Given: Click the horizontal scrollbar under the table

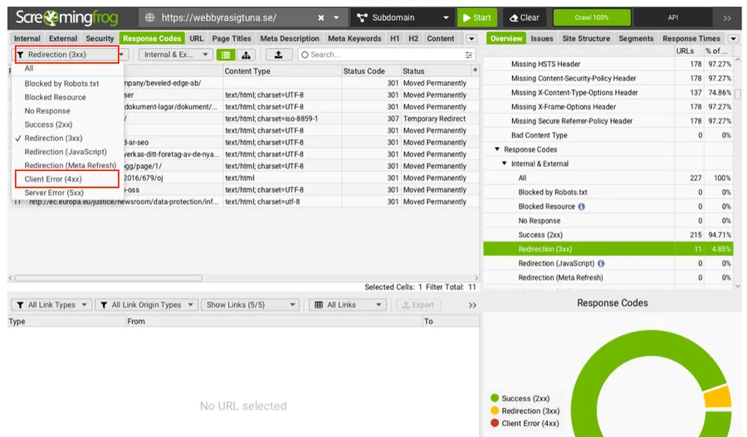Looking at the screenshot, I should tap(109, 278).
